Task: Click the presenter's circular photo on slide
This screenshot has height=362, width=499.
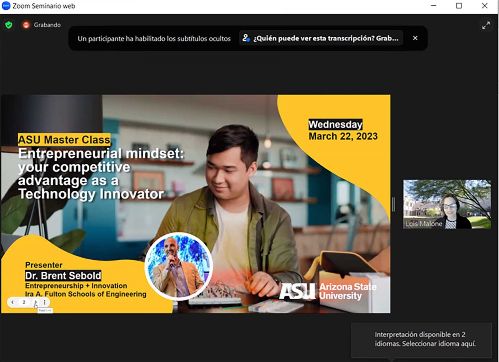Action: (x=179, y=266)
